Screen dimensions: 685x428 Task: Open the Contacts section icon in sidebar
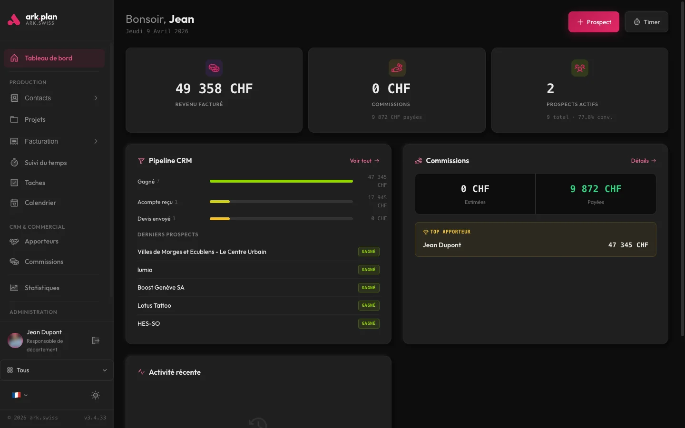point(14,98)
